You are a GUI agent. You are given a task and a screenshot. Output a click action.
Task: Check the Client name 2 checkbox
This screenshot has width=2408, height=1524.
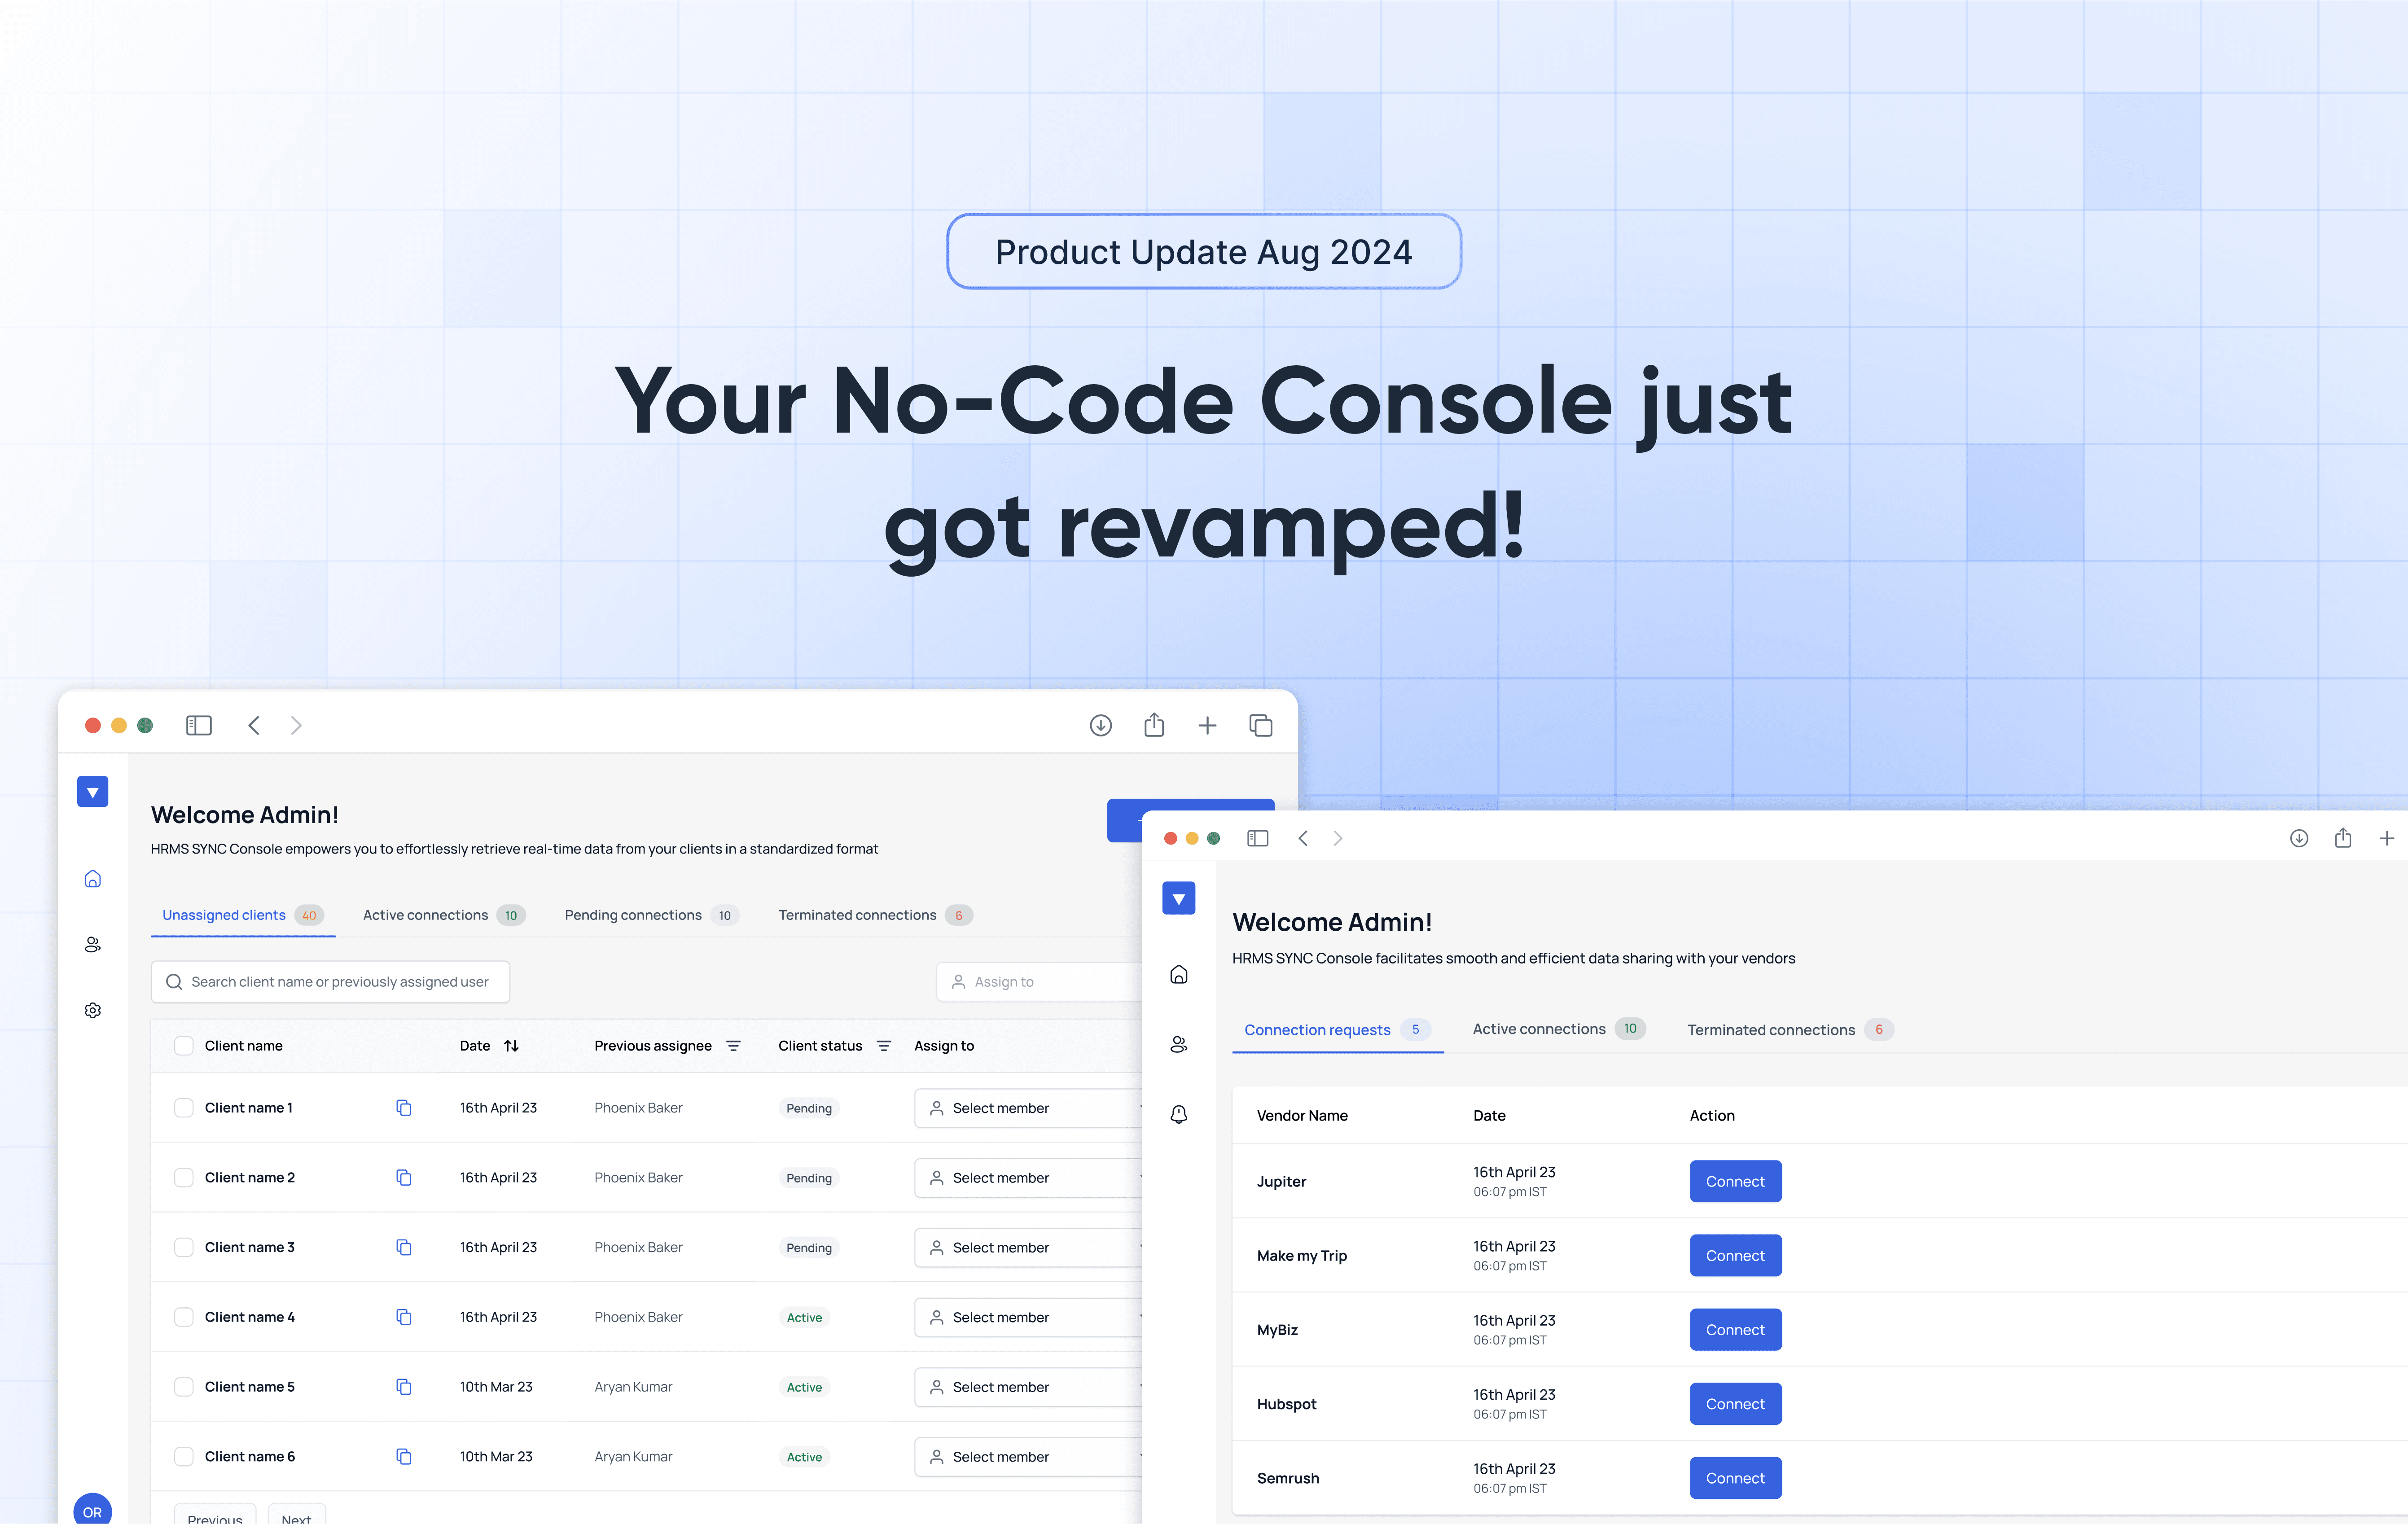[x=184, y=1177]
